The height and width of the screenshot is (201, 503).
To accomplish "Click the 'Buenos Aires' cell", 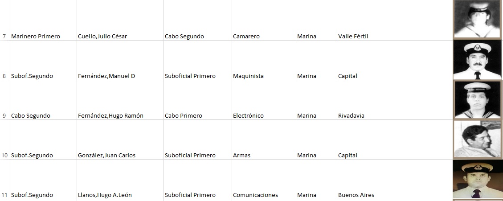I will (356, 195).
